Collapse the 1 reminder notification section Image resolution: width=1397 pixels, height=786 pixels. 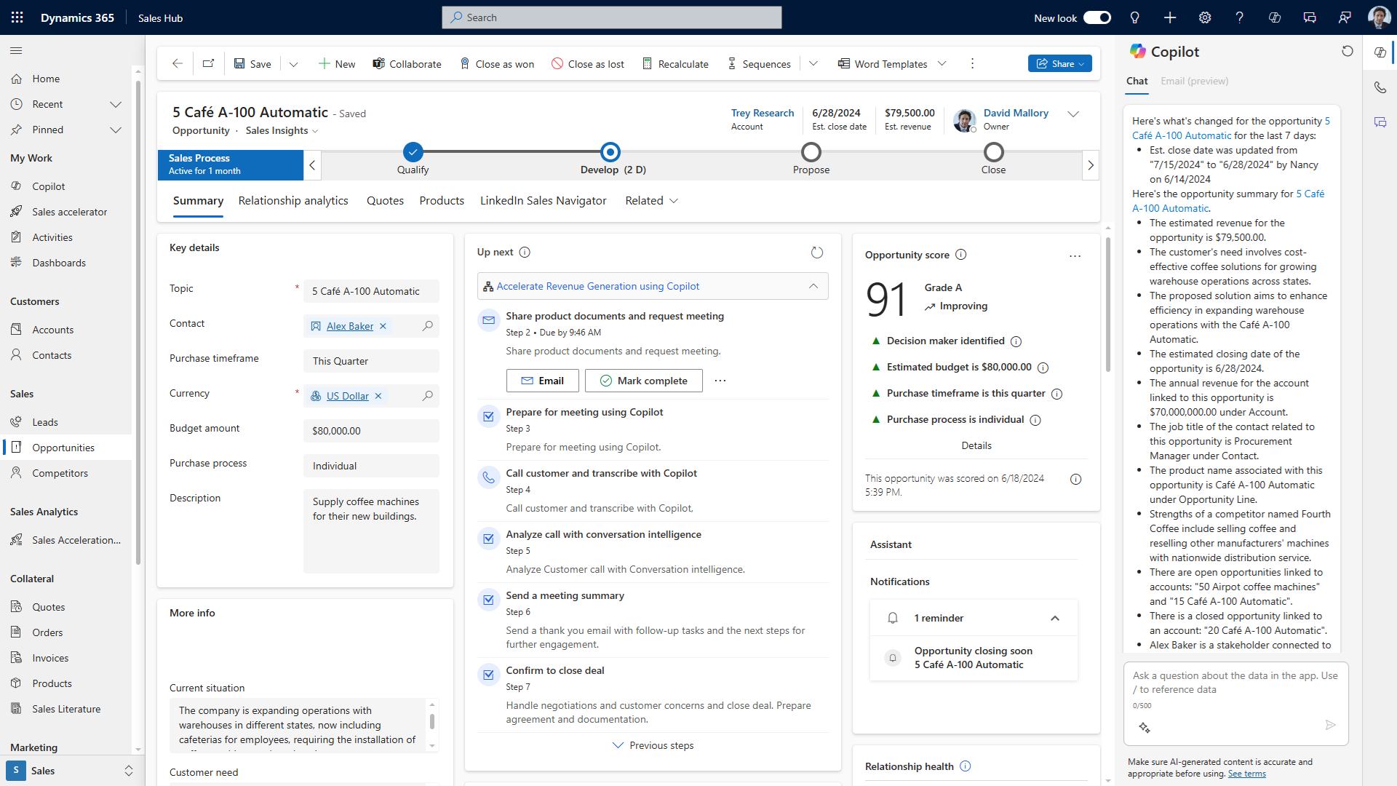click(1054, 618)
